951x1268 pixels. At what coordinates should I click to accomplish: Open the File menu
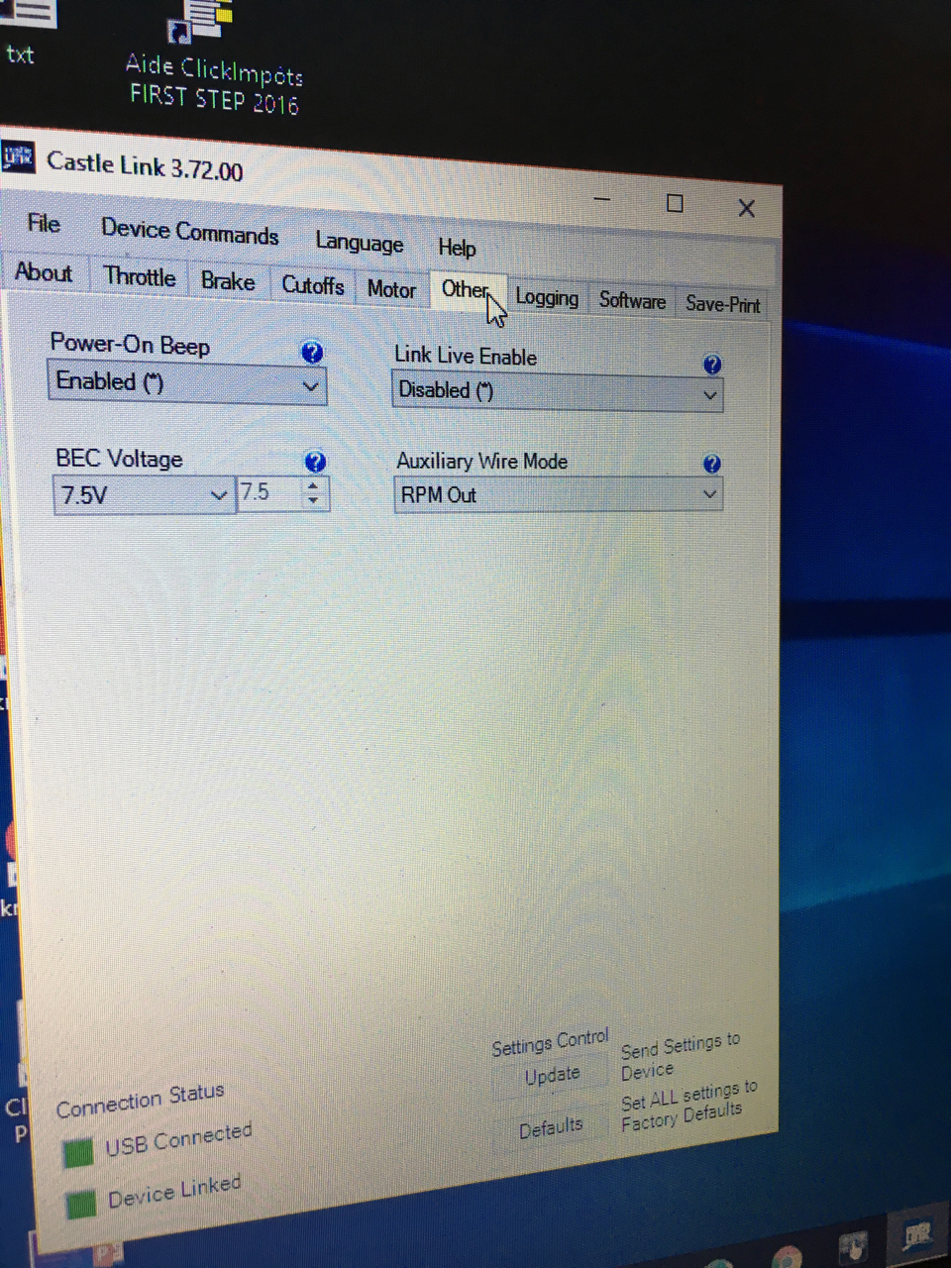tap(44, 223)
